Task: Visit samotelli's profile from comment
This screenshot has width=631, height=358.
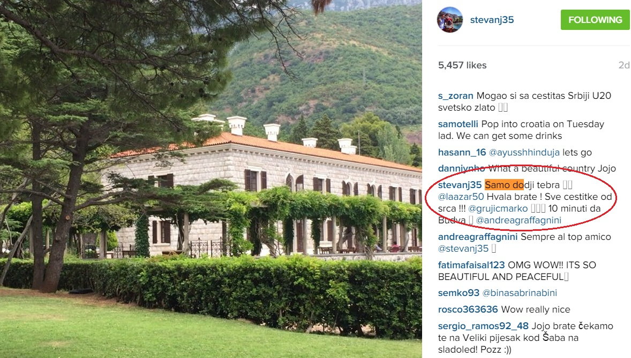Action: [458, 124]
